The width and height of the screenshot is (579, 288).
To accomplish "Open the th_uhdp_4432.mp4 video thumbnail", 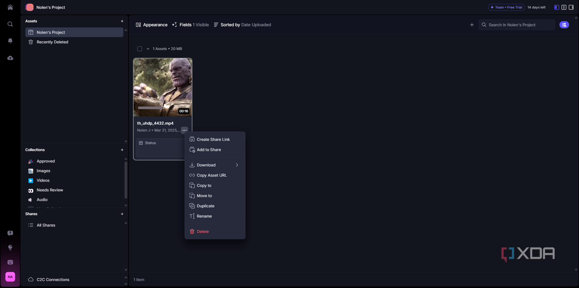I will 163,87.
